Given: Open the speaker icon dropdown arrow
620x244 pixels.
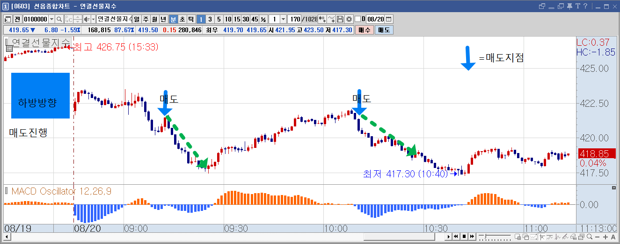Looking at the screenshot, I should (x=93, y=19).
